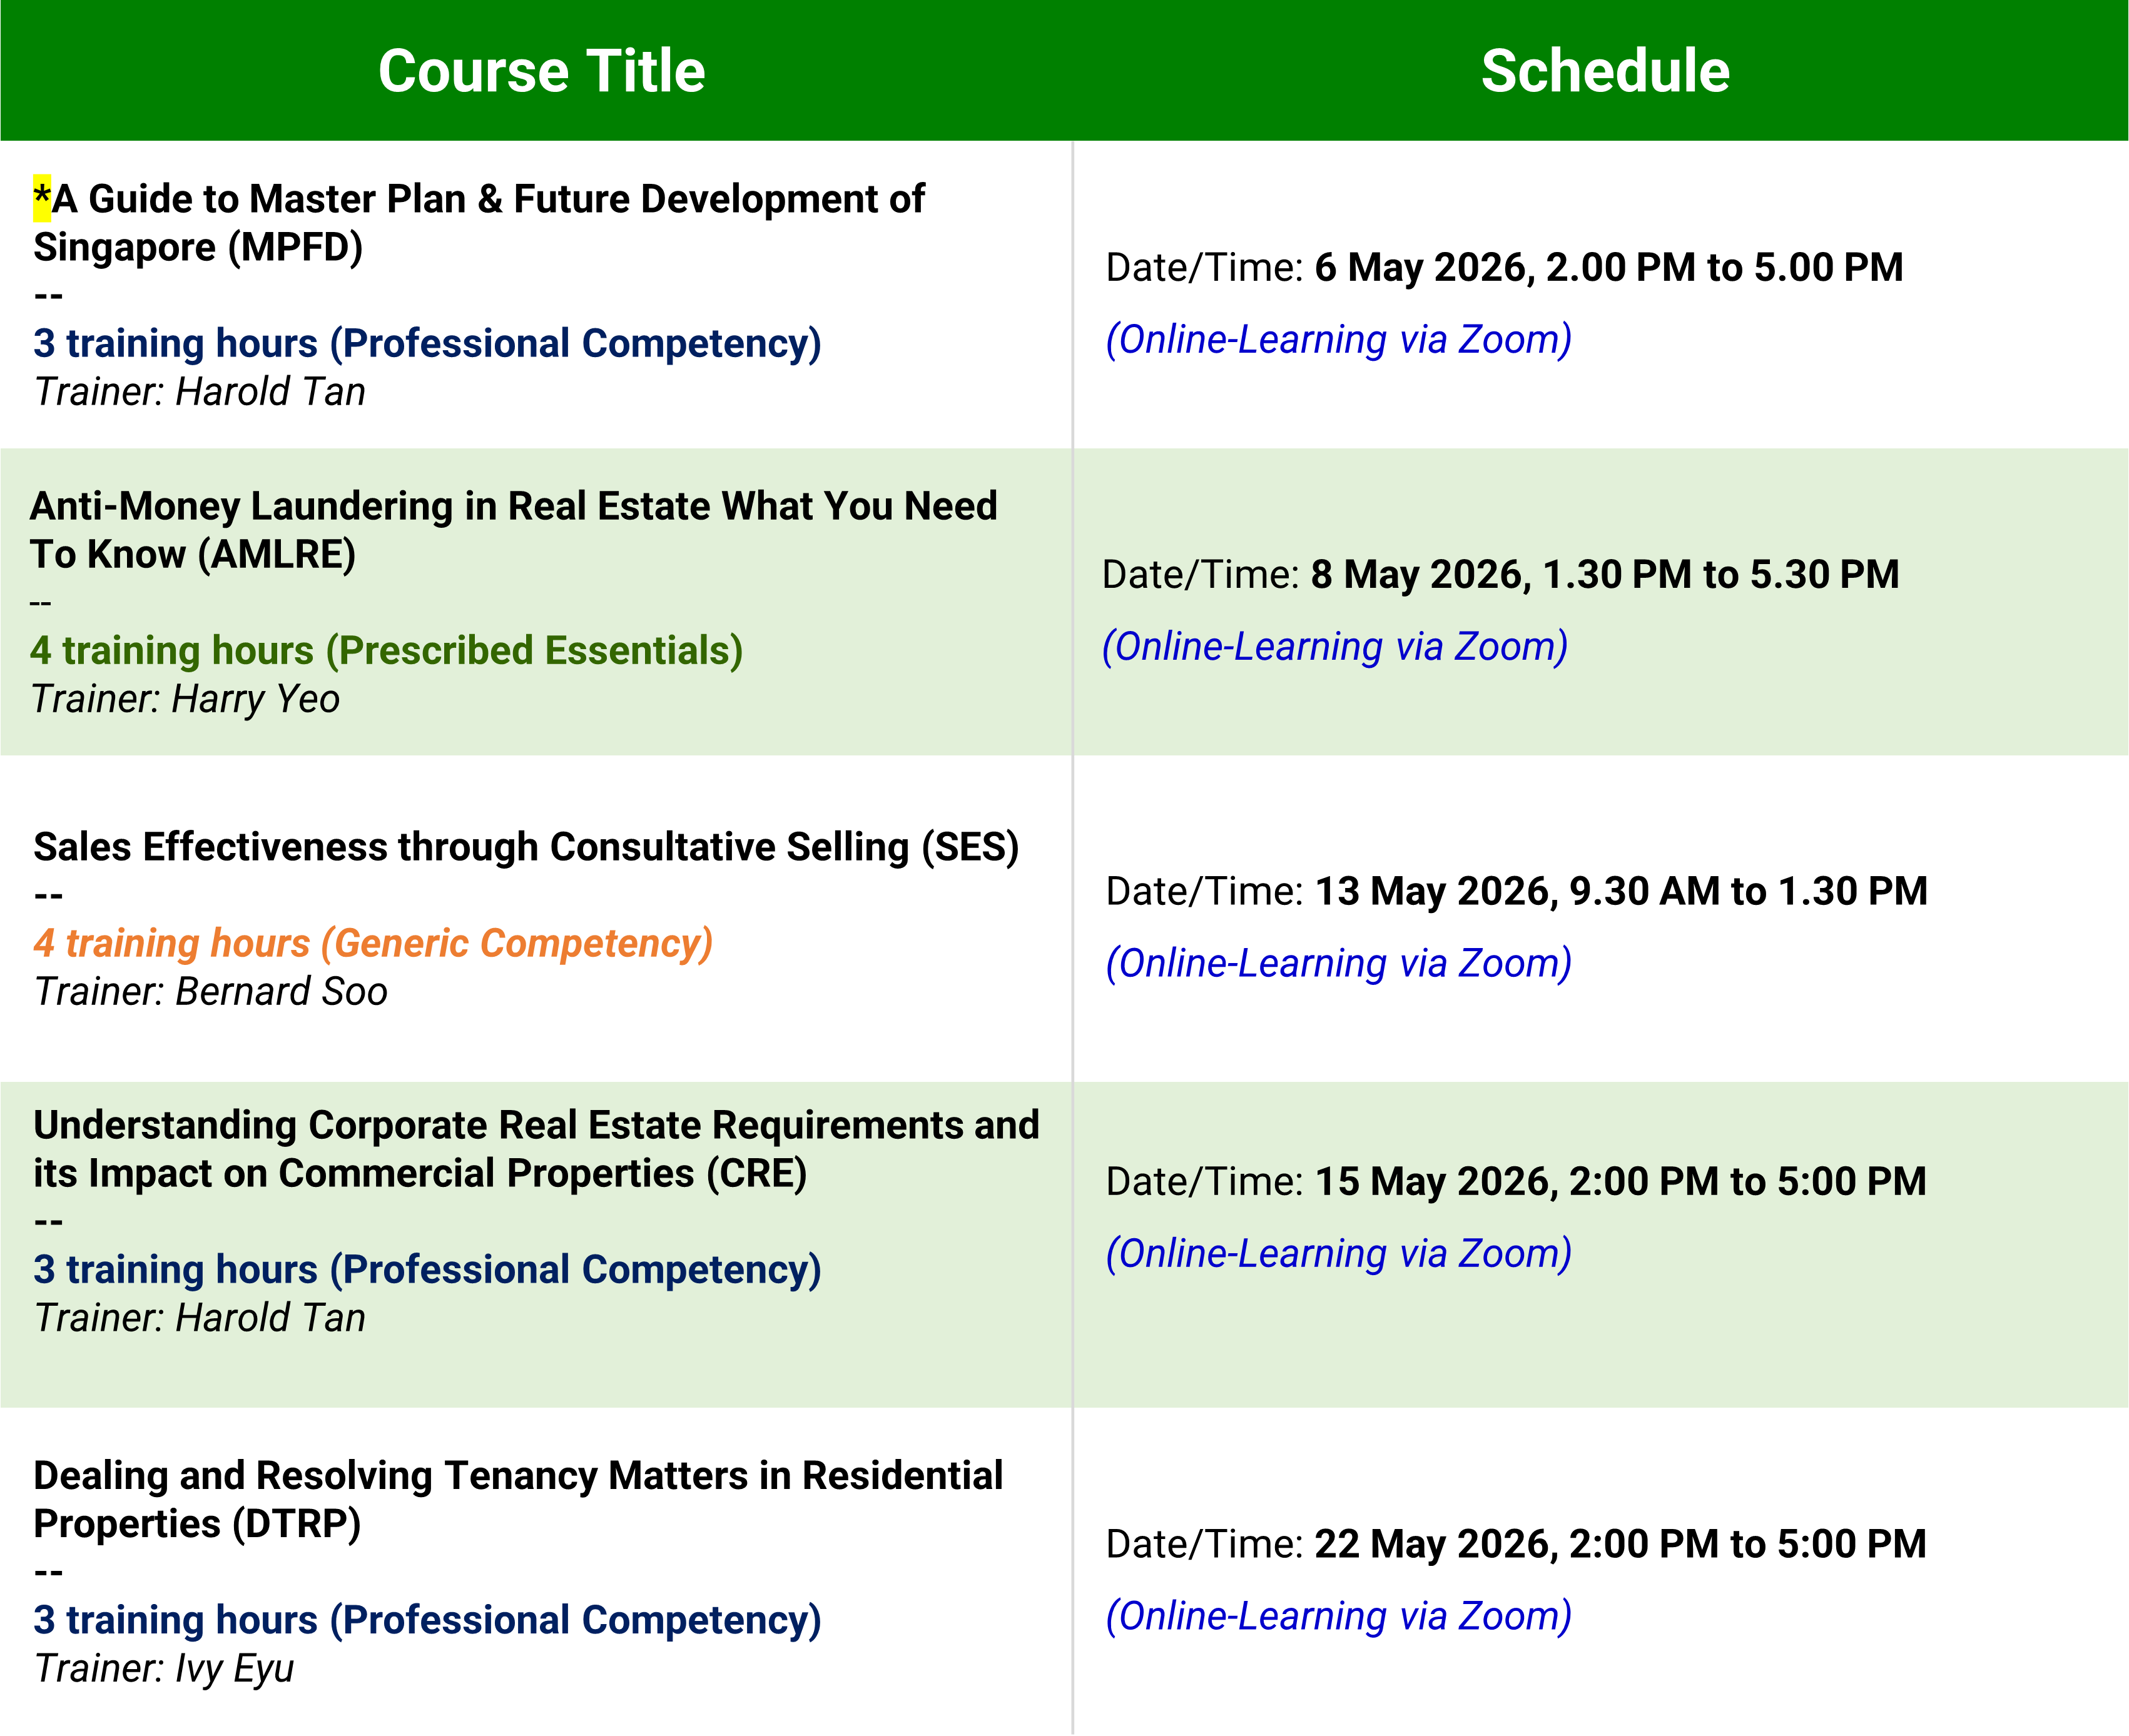The width and height of the screenshot is (2129, 1736).
Task: Open Sales Effectiveness through Consultative Selling course
Action: pos(526,847)
